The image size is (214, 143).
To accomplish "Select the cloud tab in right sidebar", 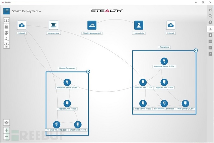I will pos(210,29).
